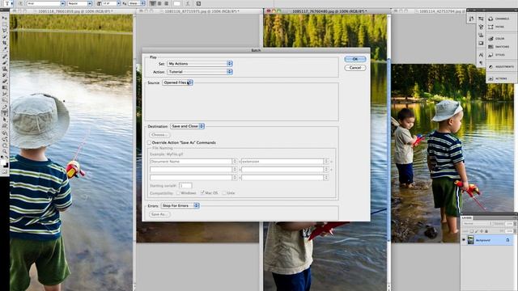Open the Character panel icon

click(481, 55)
